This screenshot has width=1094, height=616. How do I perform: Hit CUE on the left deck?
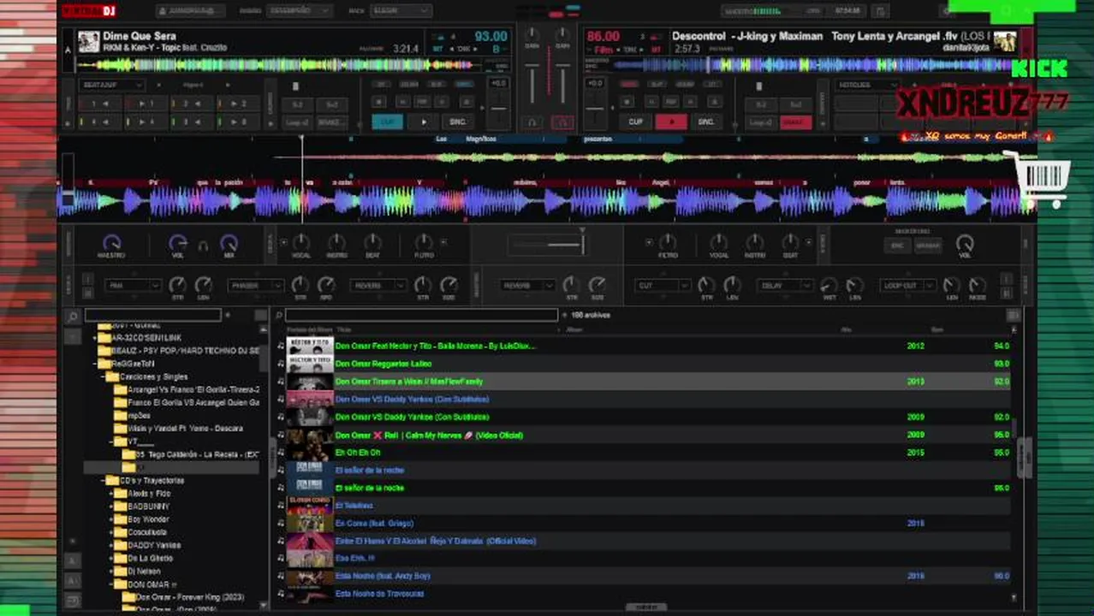388,122
